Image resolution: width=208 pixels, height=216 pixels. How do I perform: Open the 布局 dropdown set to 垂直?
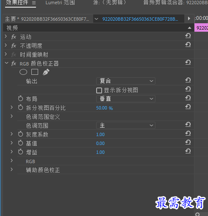(x=126, y=99)
